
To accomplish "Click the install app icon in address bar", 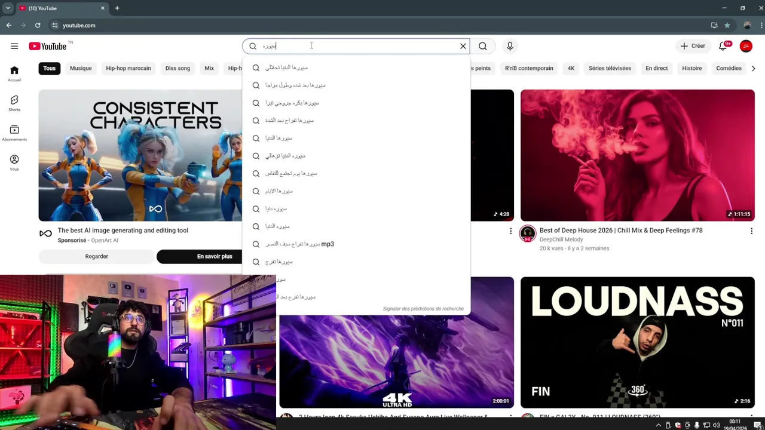I will coord(714,25).
